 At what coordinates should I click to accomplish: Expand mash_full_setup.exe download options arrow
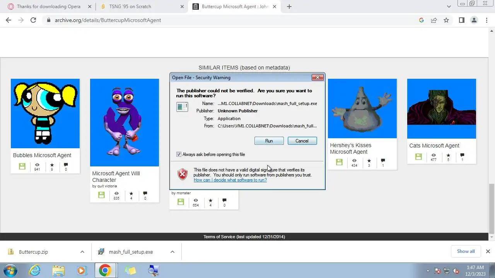point(172,252)
